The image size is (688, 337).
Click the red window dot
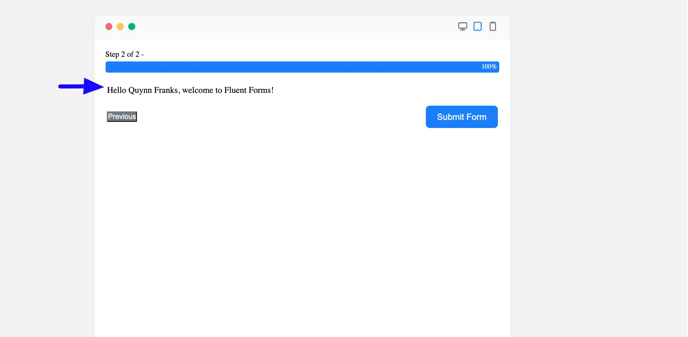click(x=109, y=27)
